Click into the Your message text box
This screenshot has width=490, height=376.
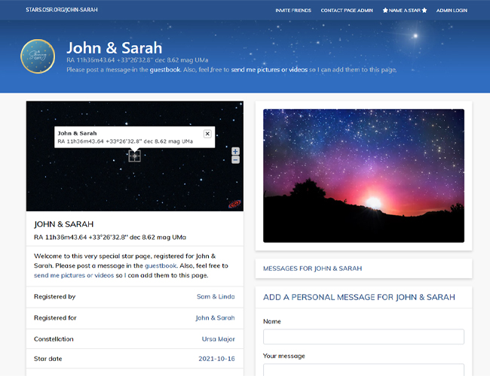click(363, 369)
